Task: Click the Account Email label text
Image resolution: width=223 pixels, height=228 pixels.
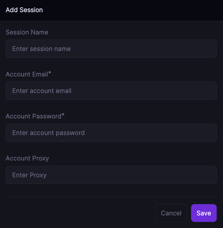Action: 27,74
